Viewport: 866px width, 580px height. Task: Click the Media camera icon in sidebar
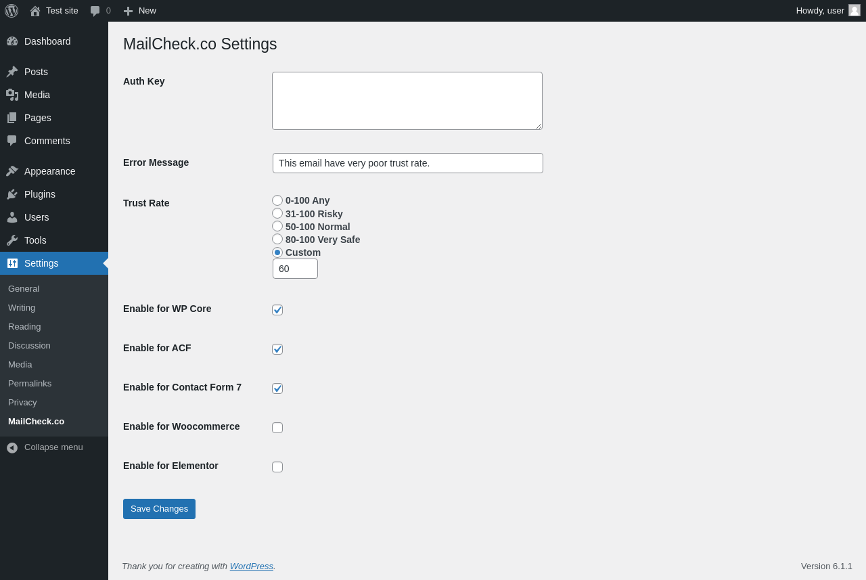12,95
